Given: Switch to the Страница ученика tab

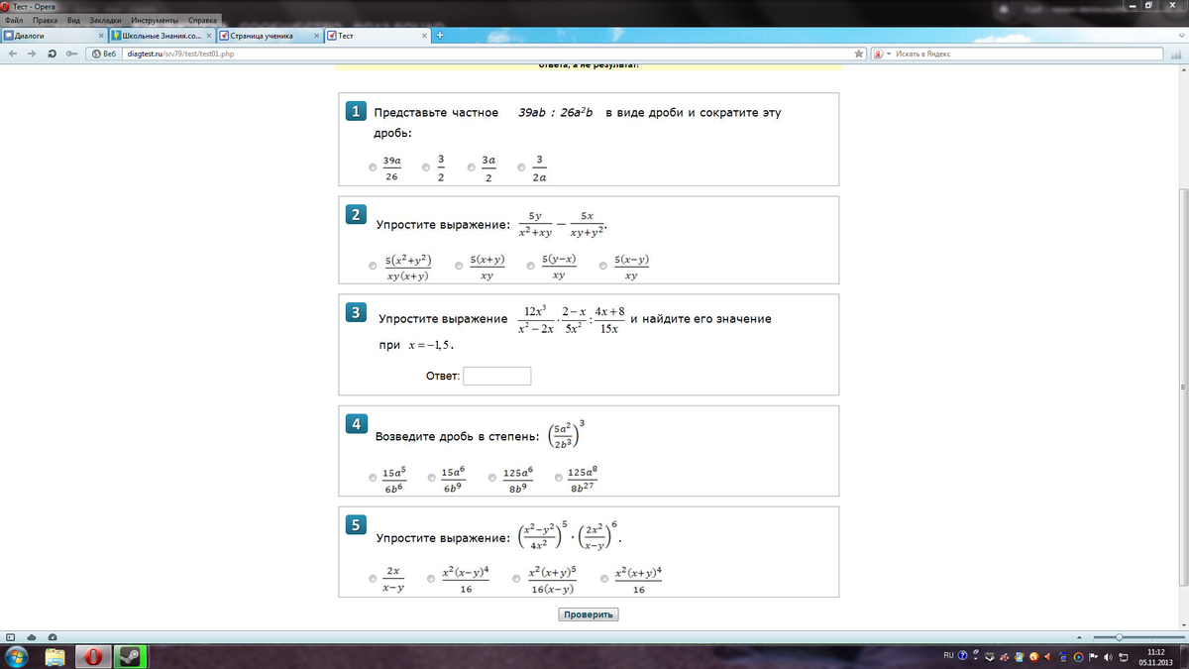Looking at the screenshot, I should click(x=261, y=36).
